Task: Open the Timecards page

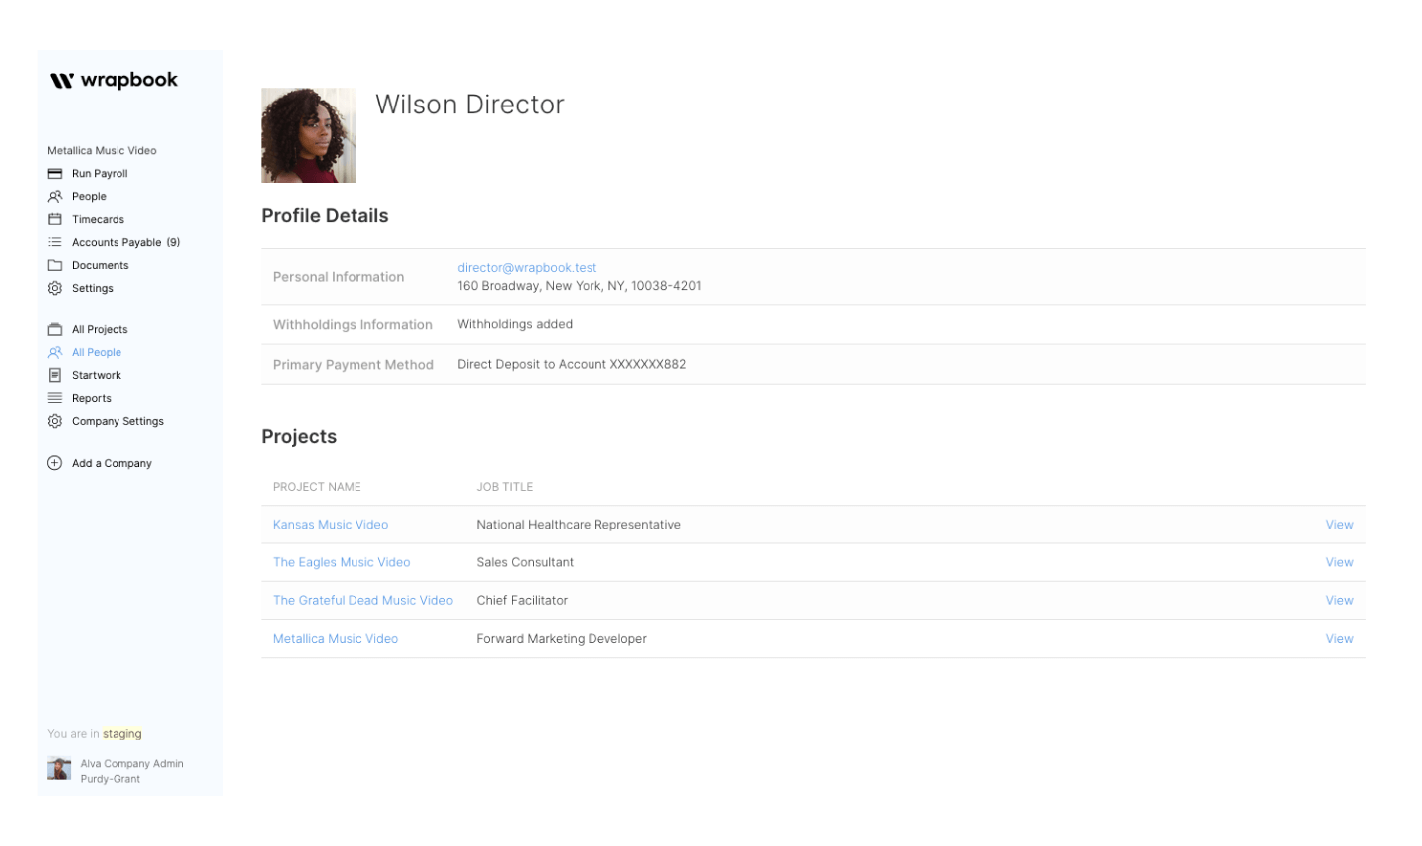Action: (98, 220)
